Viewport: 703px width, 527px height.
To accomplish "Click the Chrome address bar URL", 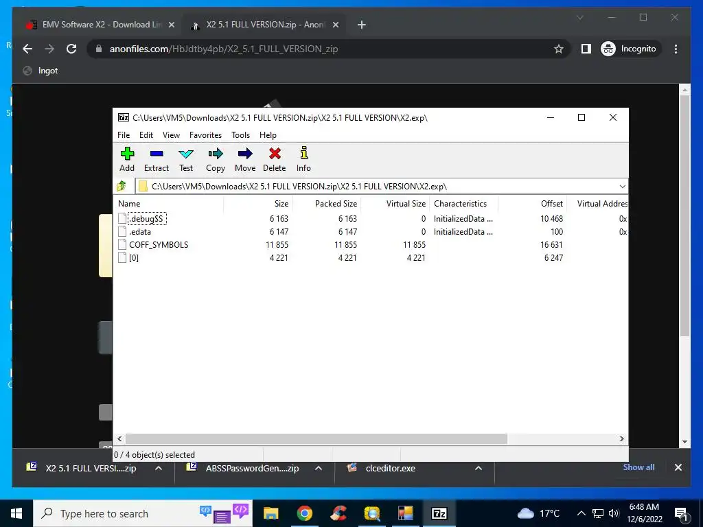I will click(224, 49).
